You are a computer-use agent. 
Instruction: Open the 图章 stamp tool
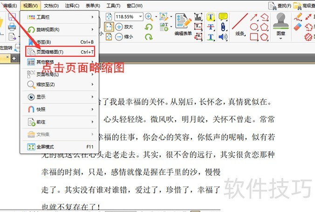coord(281,24)
